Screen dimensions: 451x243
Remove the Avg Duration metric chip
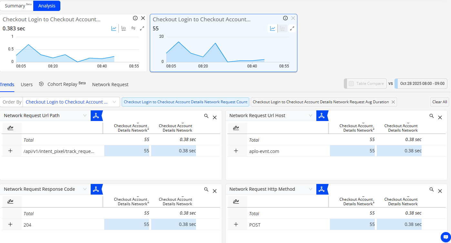tap(393, 102)
